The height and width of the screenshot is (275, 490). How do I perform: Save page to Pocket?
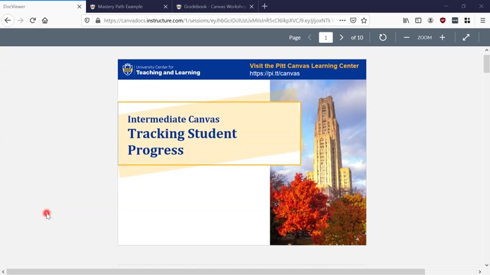353,20
